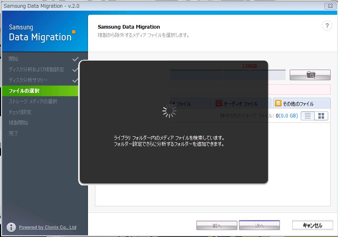
Task: Click the red audio file music icon
Action: 219,104
